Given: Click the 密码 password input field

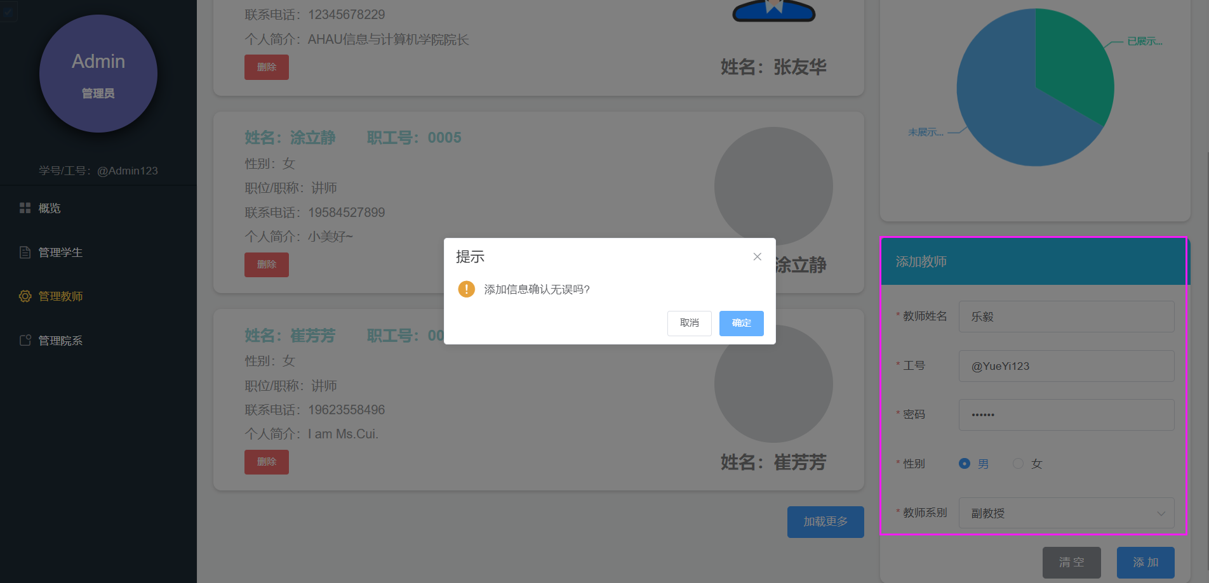Looking at the screenshot, I should (x=1067, y=415).
